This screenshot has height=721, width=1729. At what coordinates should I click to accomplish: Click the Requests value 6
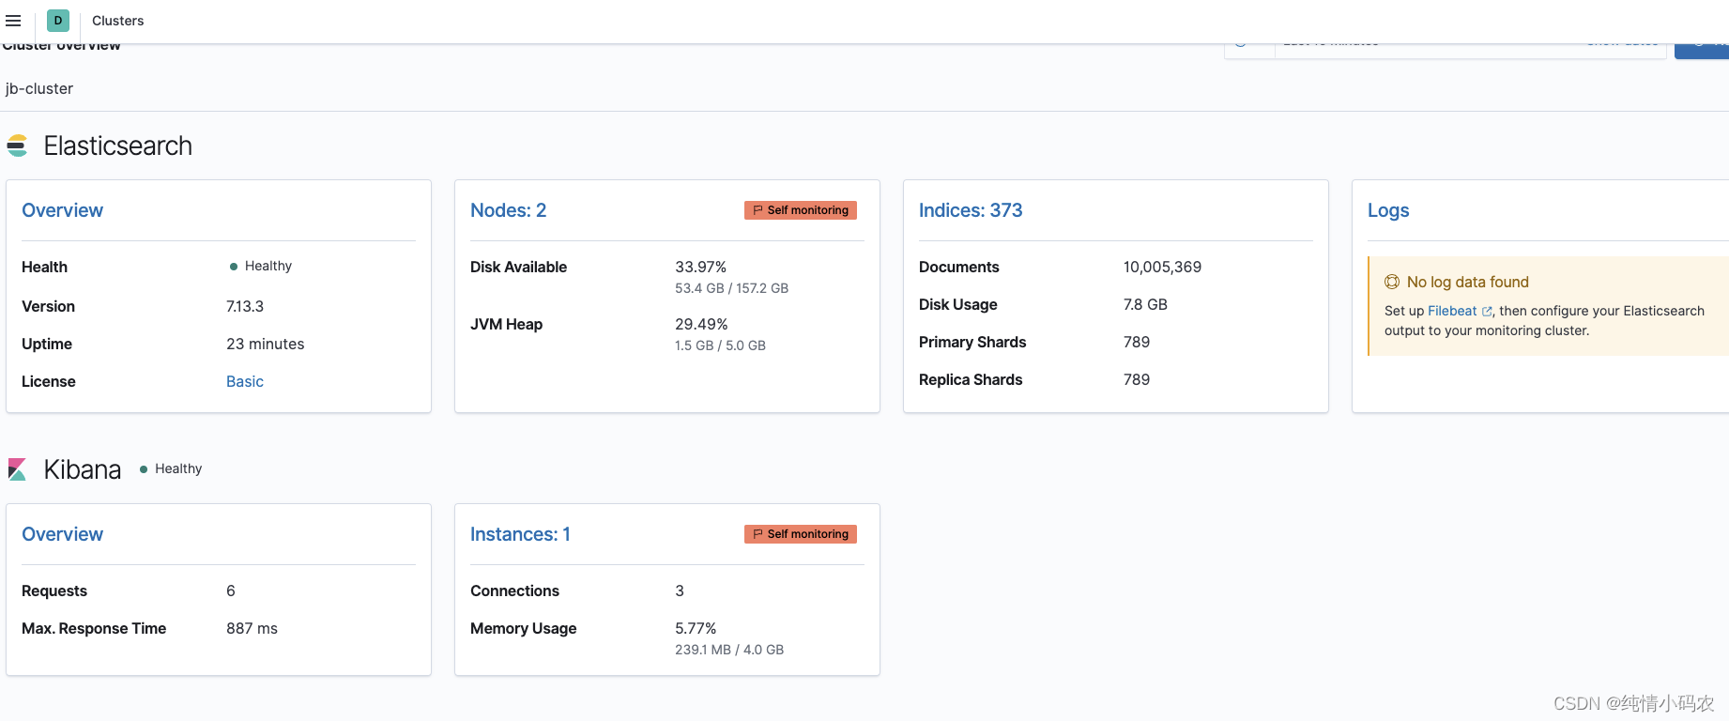pyautogui.click(x=231, y=591)
